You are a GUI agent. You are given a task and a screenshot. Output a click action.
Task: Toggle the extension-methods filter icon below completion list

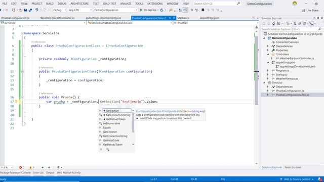107,150
